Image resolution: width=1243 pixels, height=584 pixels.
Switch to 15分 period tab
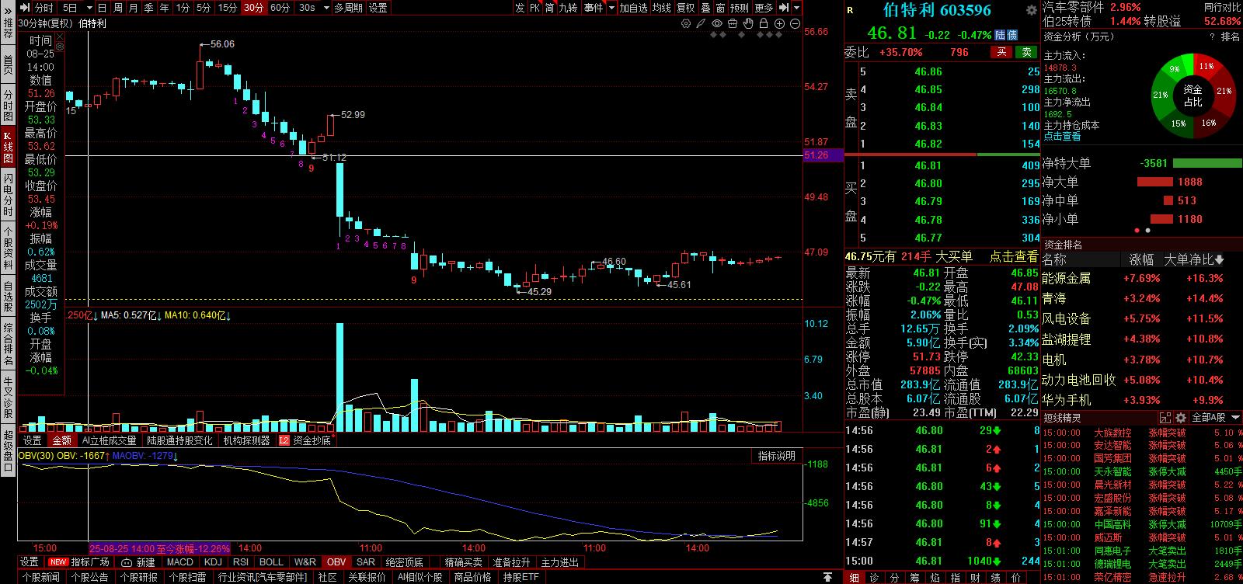pos(228,8)
